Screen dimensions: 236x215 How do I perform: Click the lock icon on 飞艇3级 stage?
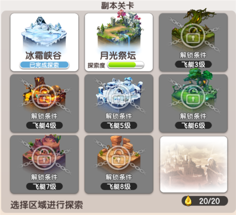(x=193, y=36)
